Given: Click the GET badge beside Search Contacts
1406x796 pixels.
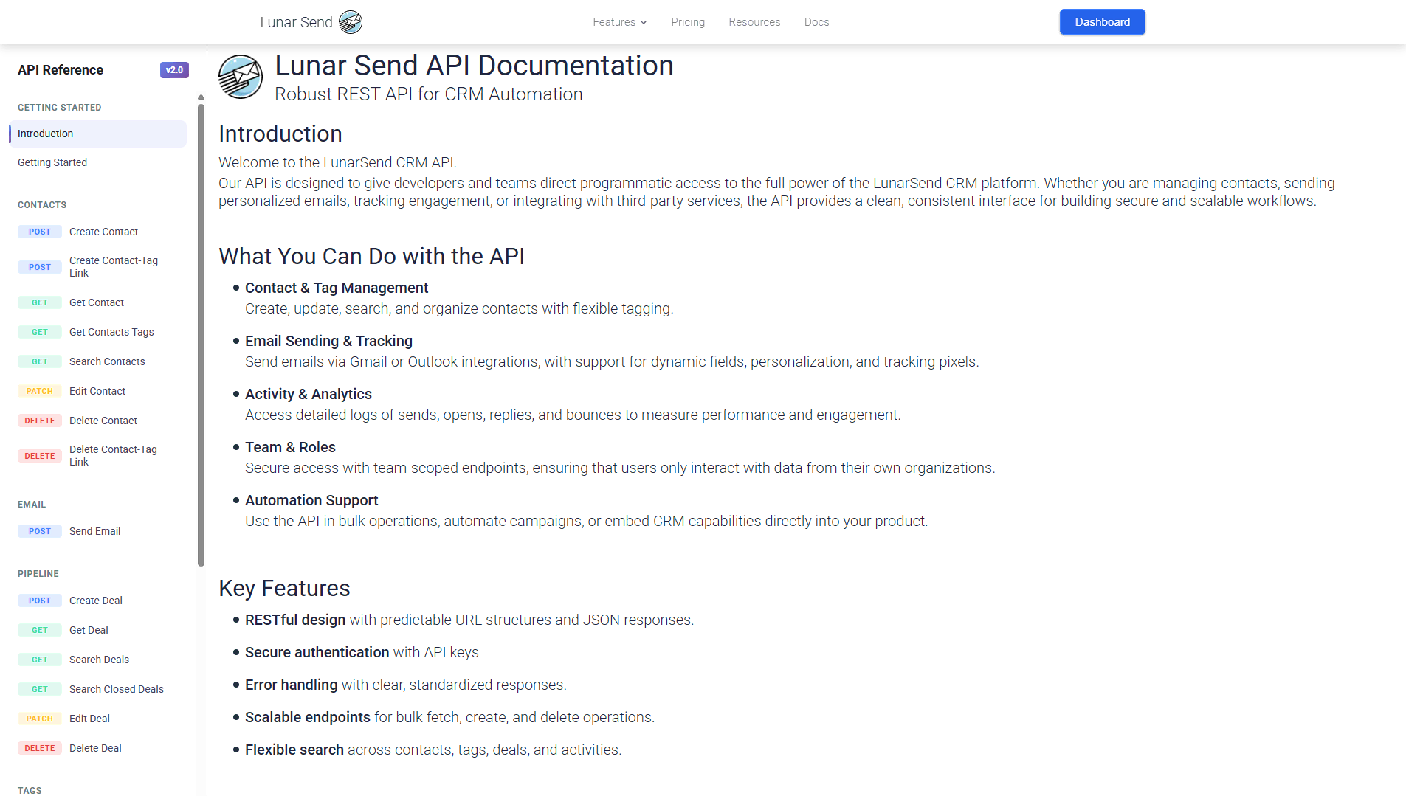Looking at the screenshot, I should [x=40, y=361].
